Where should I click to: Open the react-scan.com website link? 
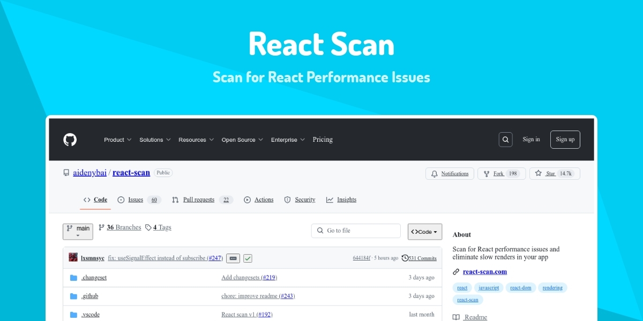tap(484, 272)
